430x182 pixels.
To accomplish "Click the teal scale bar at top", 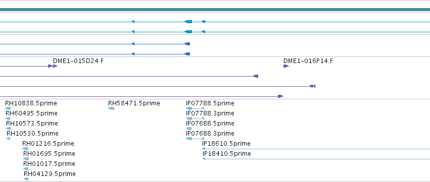I will [215, 10].
